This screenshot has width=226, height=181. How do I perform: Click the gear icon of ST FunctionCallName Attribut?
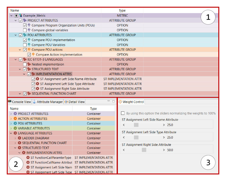tap(28, 162)
